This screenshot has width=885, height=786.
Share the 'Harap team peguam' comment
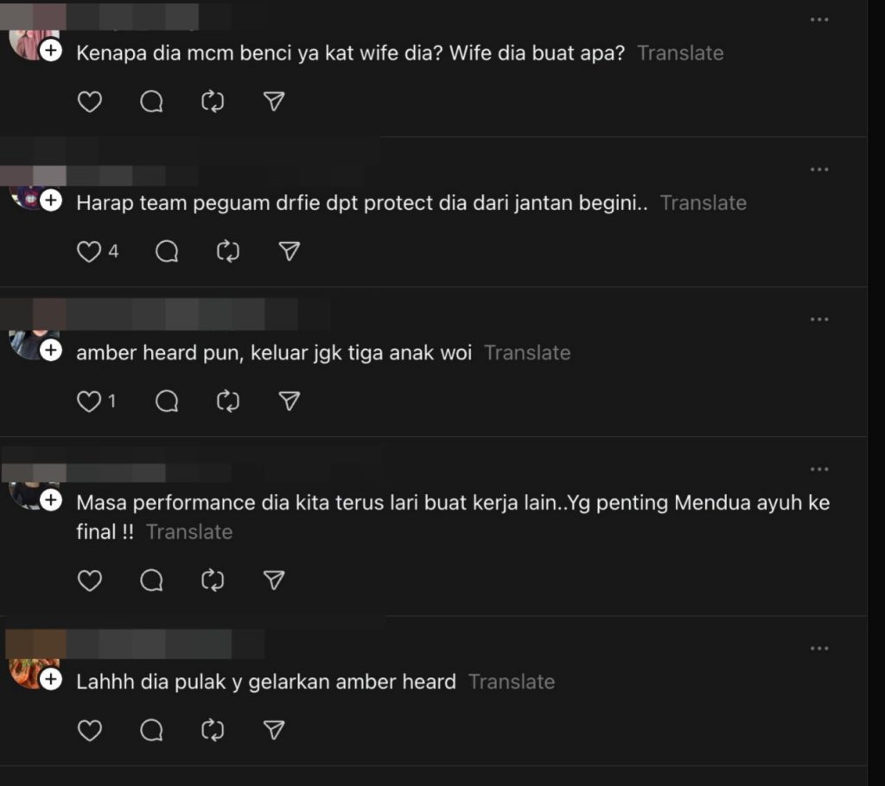[x=290, y=251]
